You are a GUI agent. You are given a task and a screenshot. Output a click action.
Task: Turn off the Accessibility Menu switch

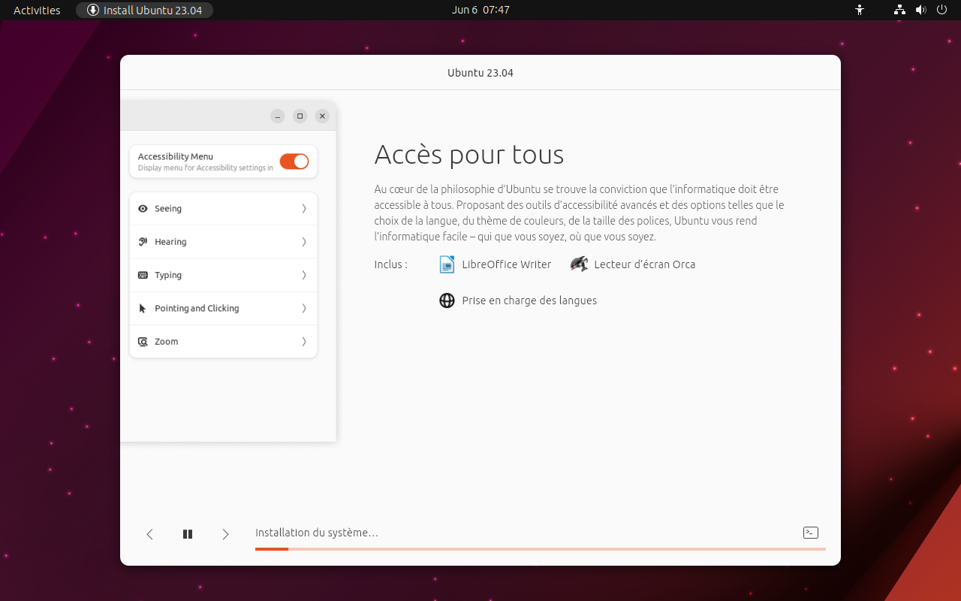point(294,162)
